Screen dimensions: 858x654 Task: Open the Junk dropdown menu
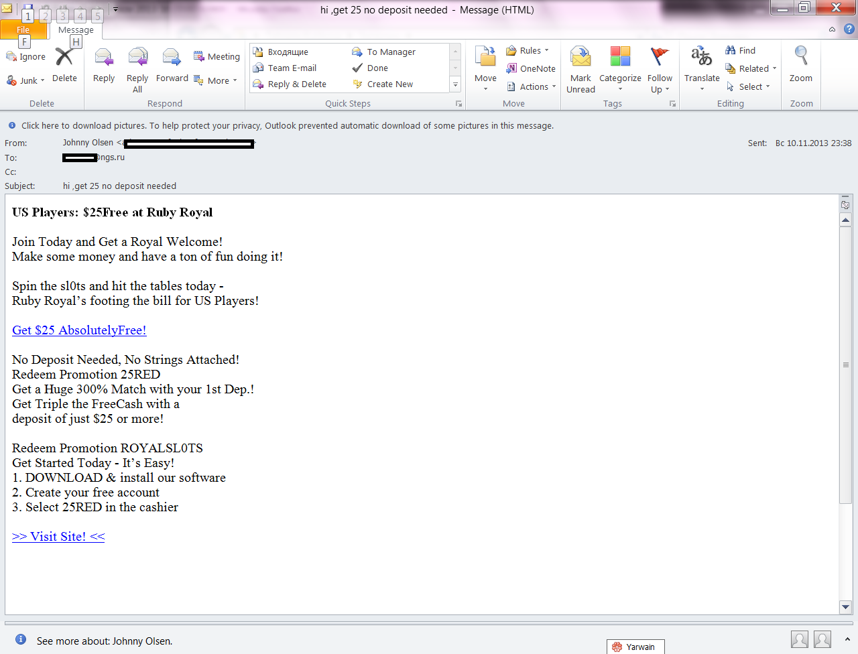click(x=42, y=80)
